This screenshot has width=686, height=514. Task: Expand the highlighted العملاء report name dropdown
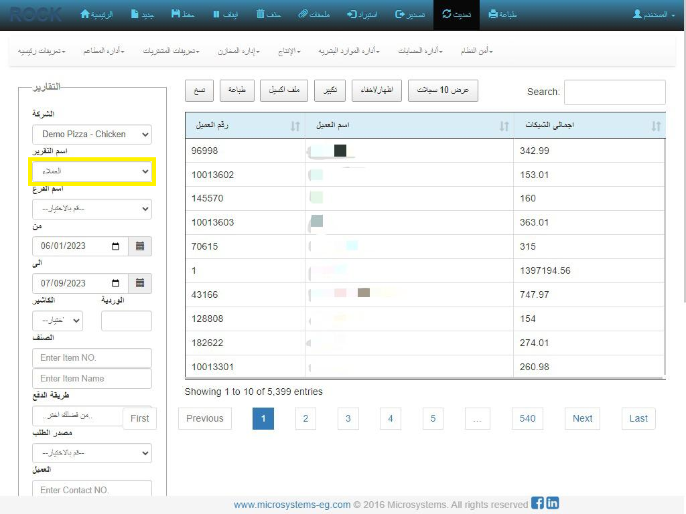[92, 172]
